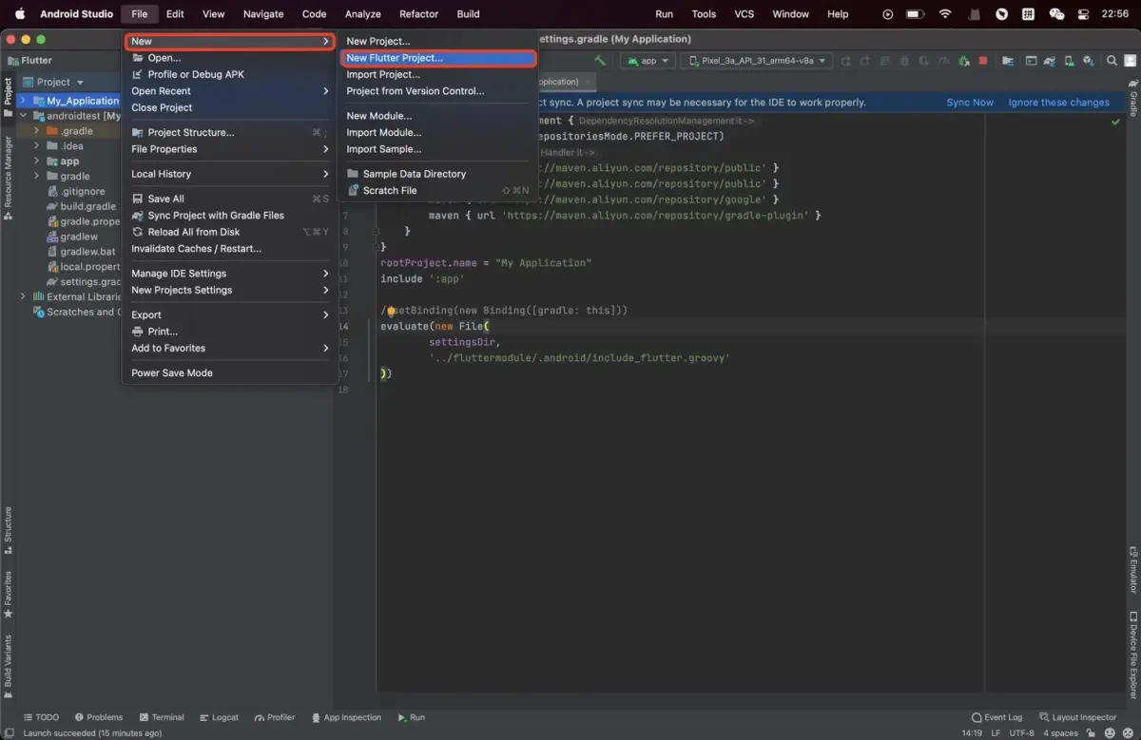This screenshot has height=740, width=1141.
Task: Toggle the read-only lock icon in the status bar
Action: [x=1090, y=733]
